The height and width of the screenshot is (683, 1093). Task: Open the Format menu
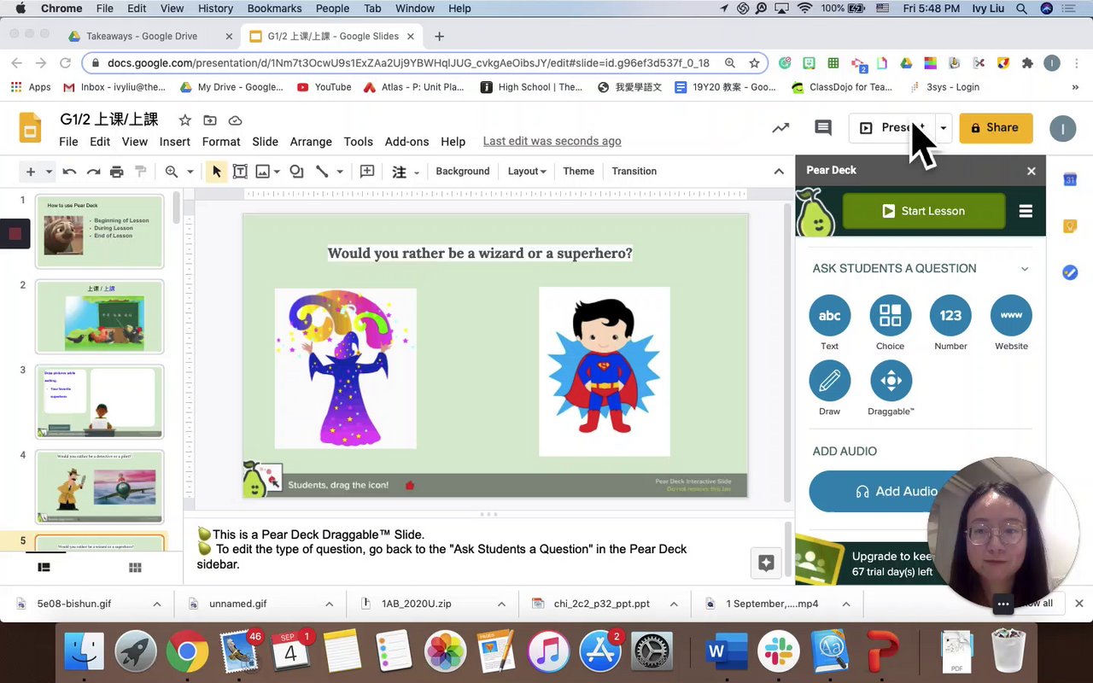[x=221, y=142]
